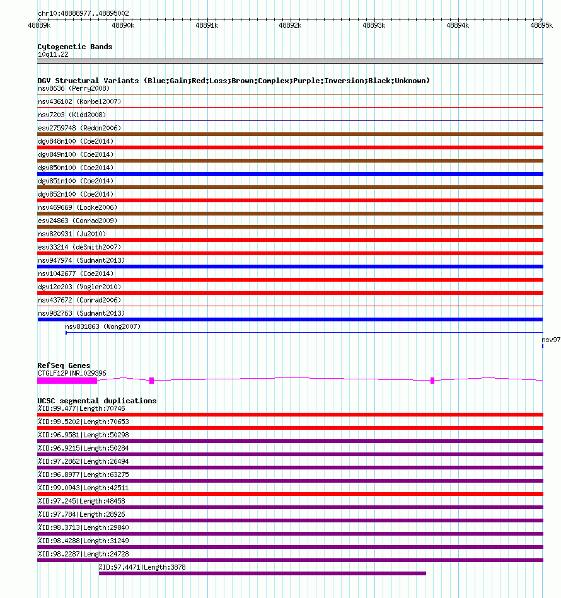Click the 48889k ruler tick label
This screenshot has width=561, height=598.
[x=39, y=25]
